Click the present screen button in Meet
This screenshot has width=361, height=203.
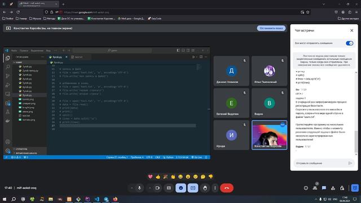coord(193,188)
